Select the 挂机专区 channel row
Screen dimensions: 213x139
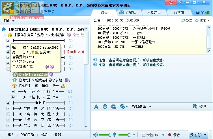pos(41,97)
